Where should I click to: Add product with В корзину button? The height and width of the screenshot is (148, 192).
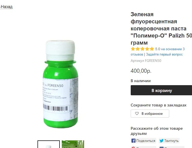[161, 90]
